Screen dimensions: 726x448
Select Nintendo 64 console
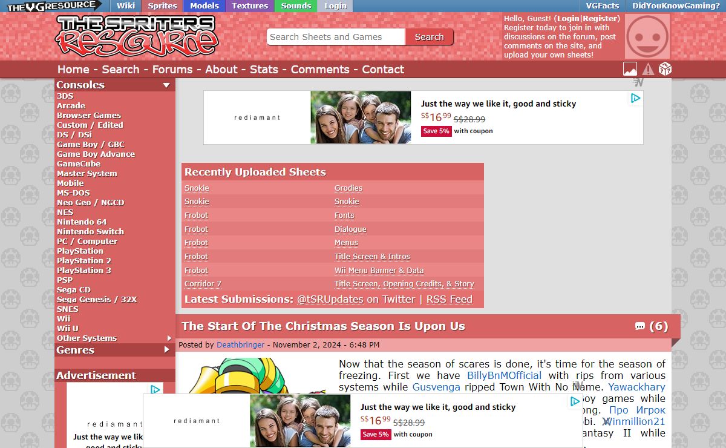(82, 222)
